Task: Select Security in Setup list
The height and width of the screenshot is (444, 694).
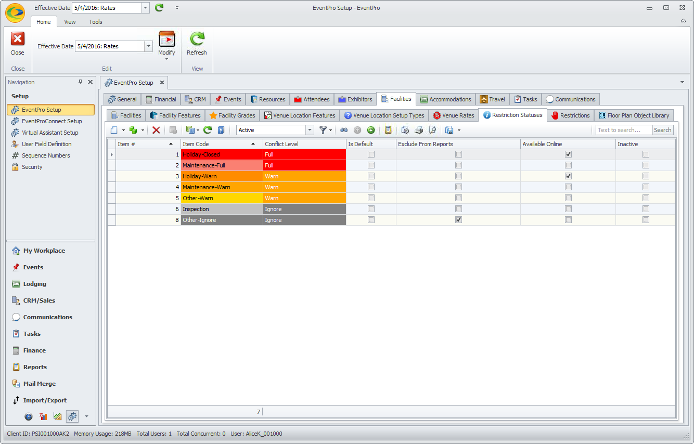Action: click(x=32, y=167)
